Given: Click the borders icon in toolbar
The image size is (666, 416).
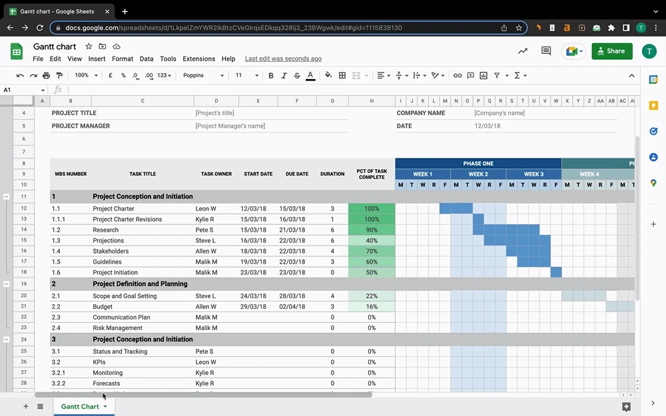Looking at the screenshot, I should [x=342, y=76].
